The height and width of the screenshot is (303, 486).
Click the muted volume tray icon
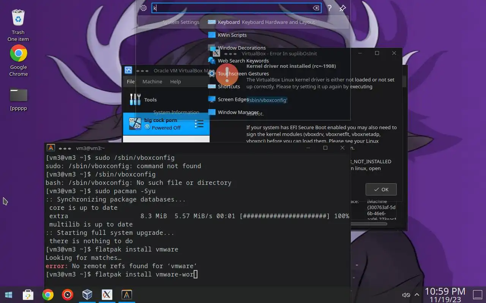pos(406,295)
